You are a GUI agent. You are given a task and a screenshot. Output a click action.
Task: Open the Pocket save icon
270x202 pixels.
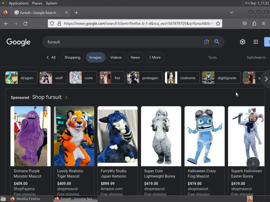[x=244, y=23]
